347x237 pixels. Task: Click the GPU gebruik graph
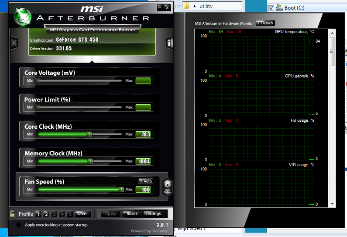coord(261,98)
